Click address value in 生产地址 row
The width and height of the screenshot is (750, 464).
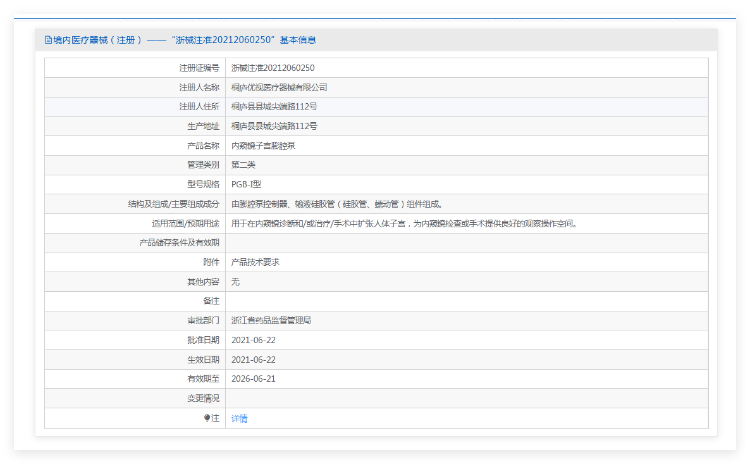(x=274, y=127)
